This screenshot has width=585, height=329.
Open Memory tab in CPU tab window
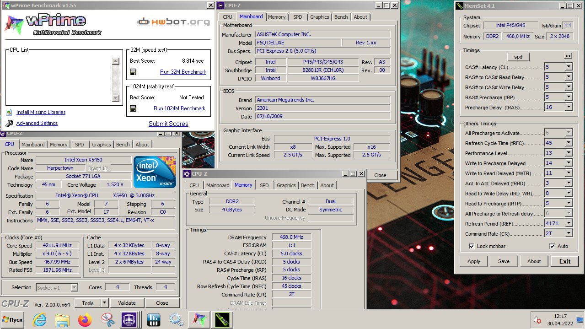pyautogui.click(x=59, y=145)
